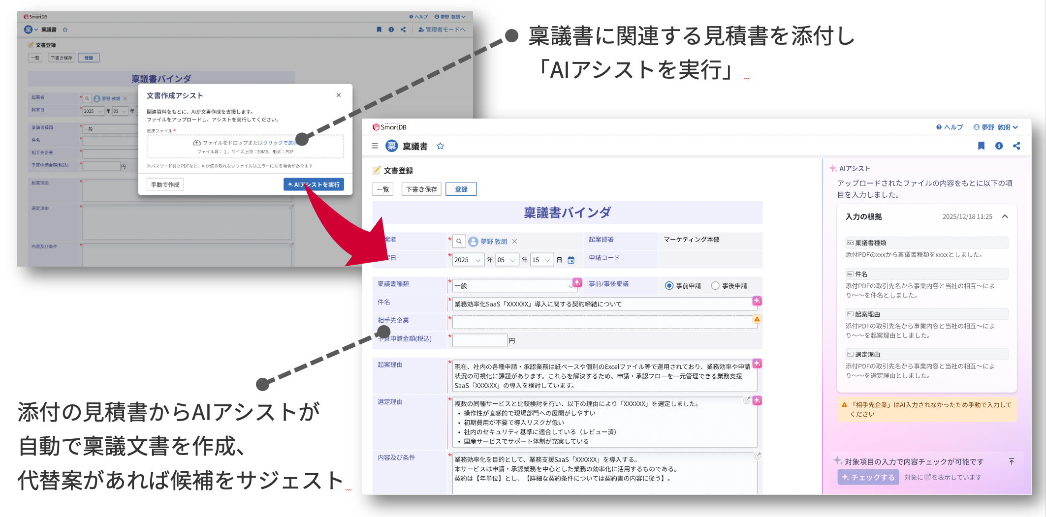1046x517 pixels.
Task: Click the bookmark icon in the toolbar
Action: point(981,146)
